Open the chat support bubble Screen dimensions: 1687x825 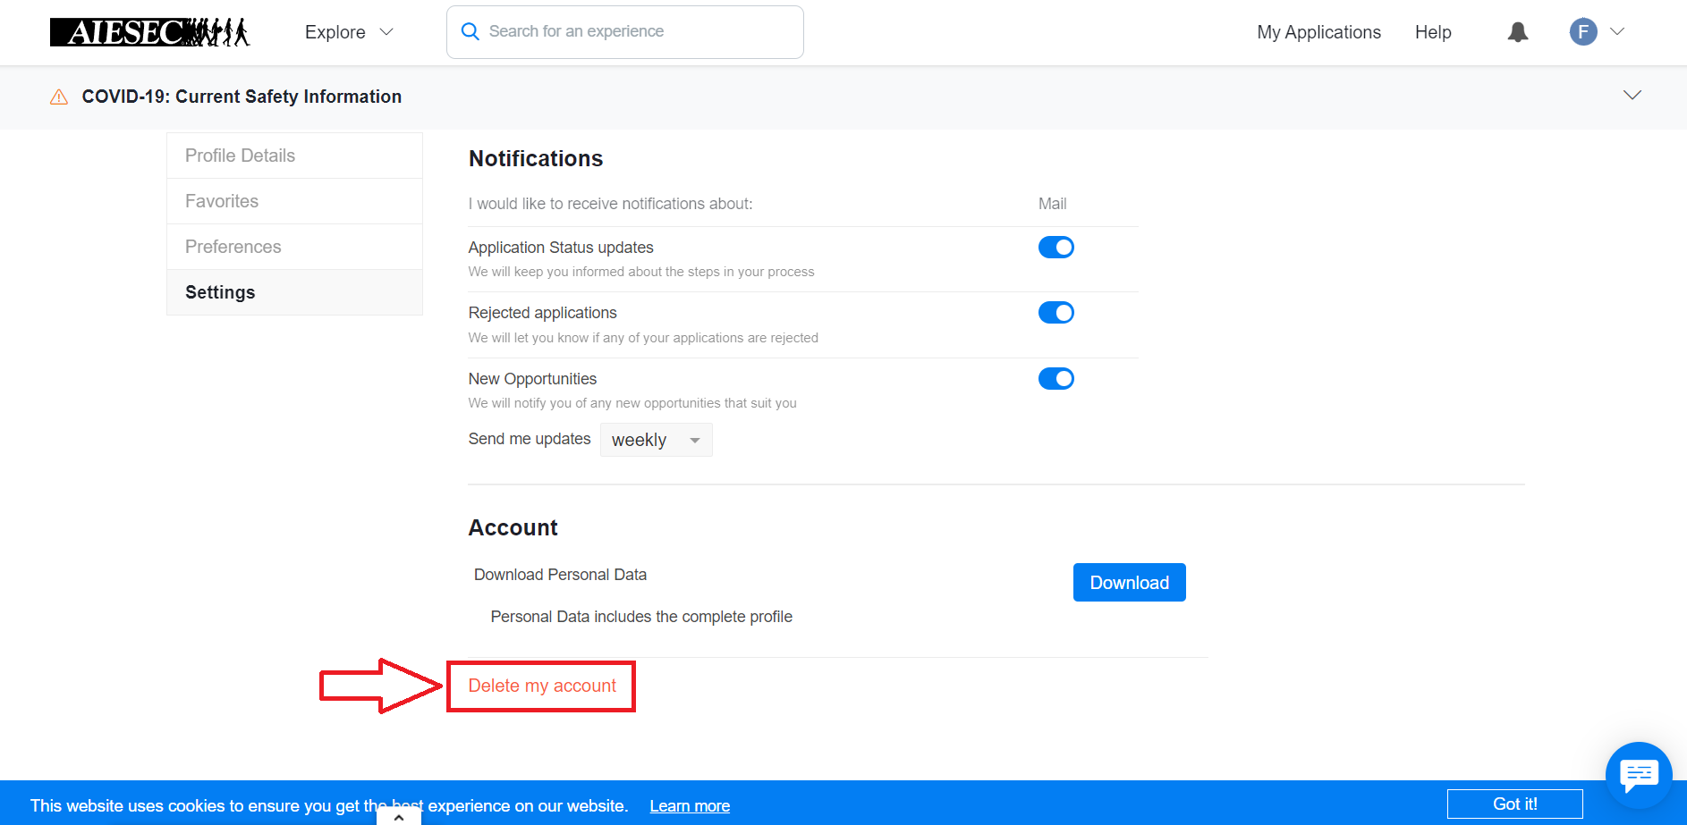pos(1639,775)
